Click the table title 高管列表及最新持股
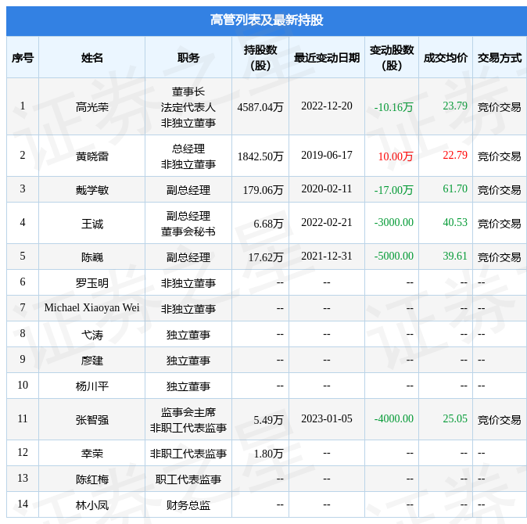Viewport: 527px width, 524px height. coord(267,20)
